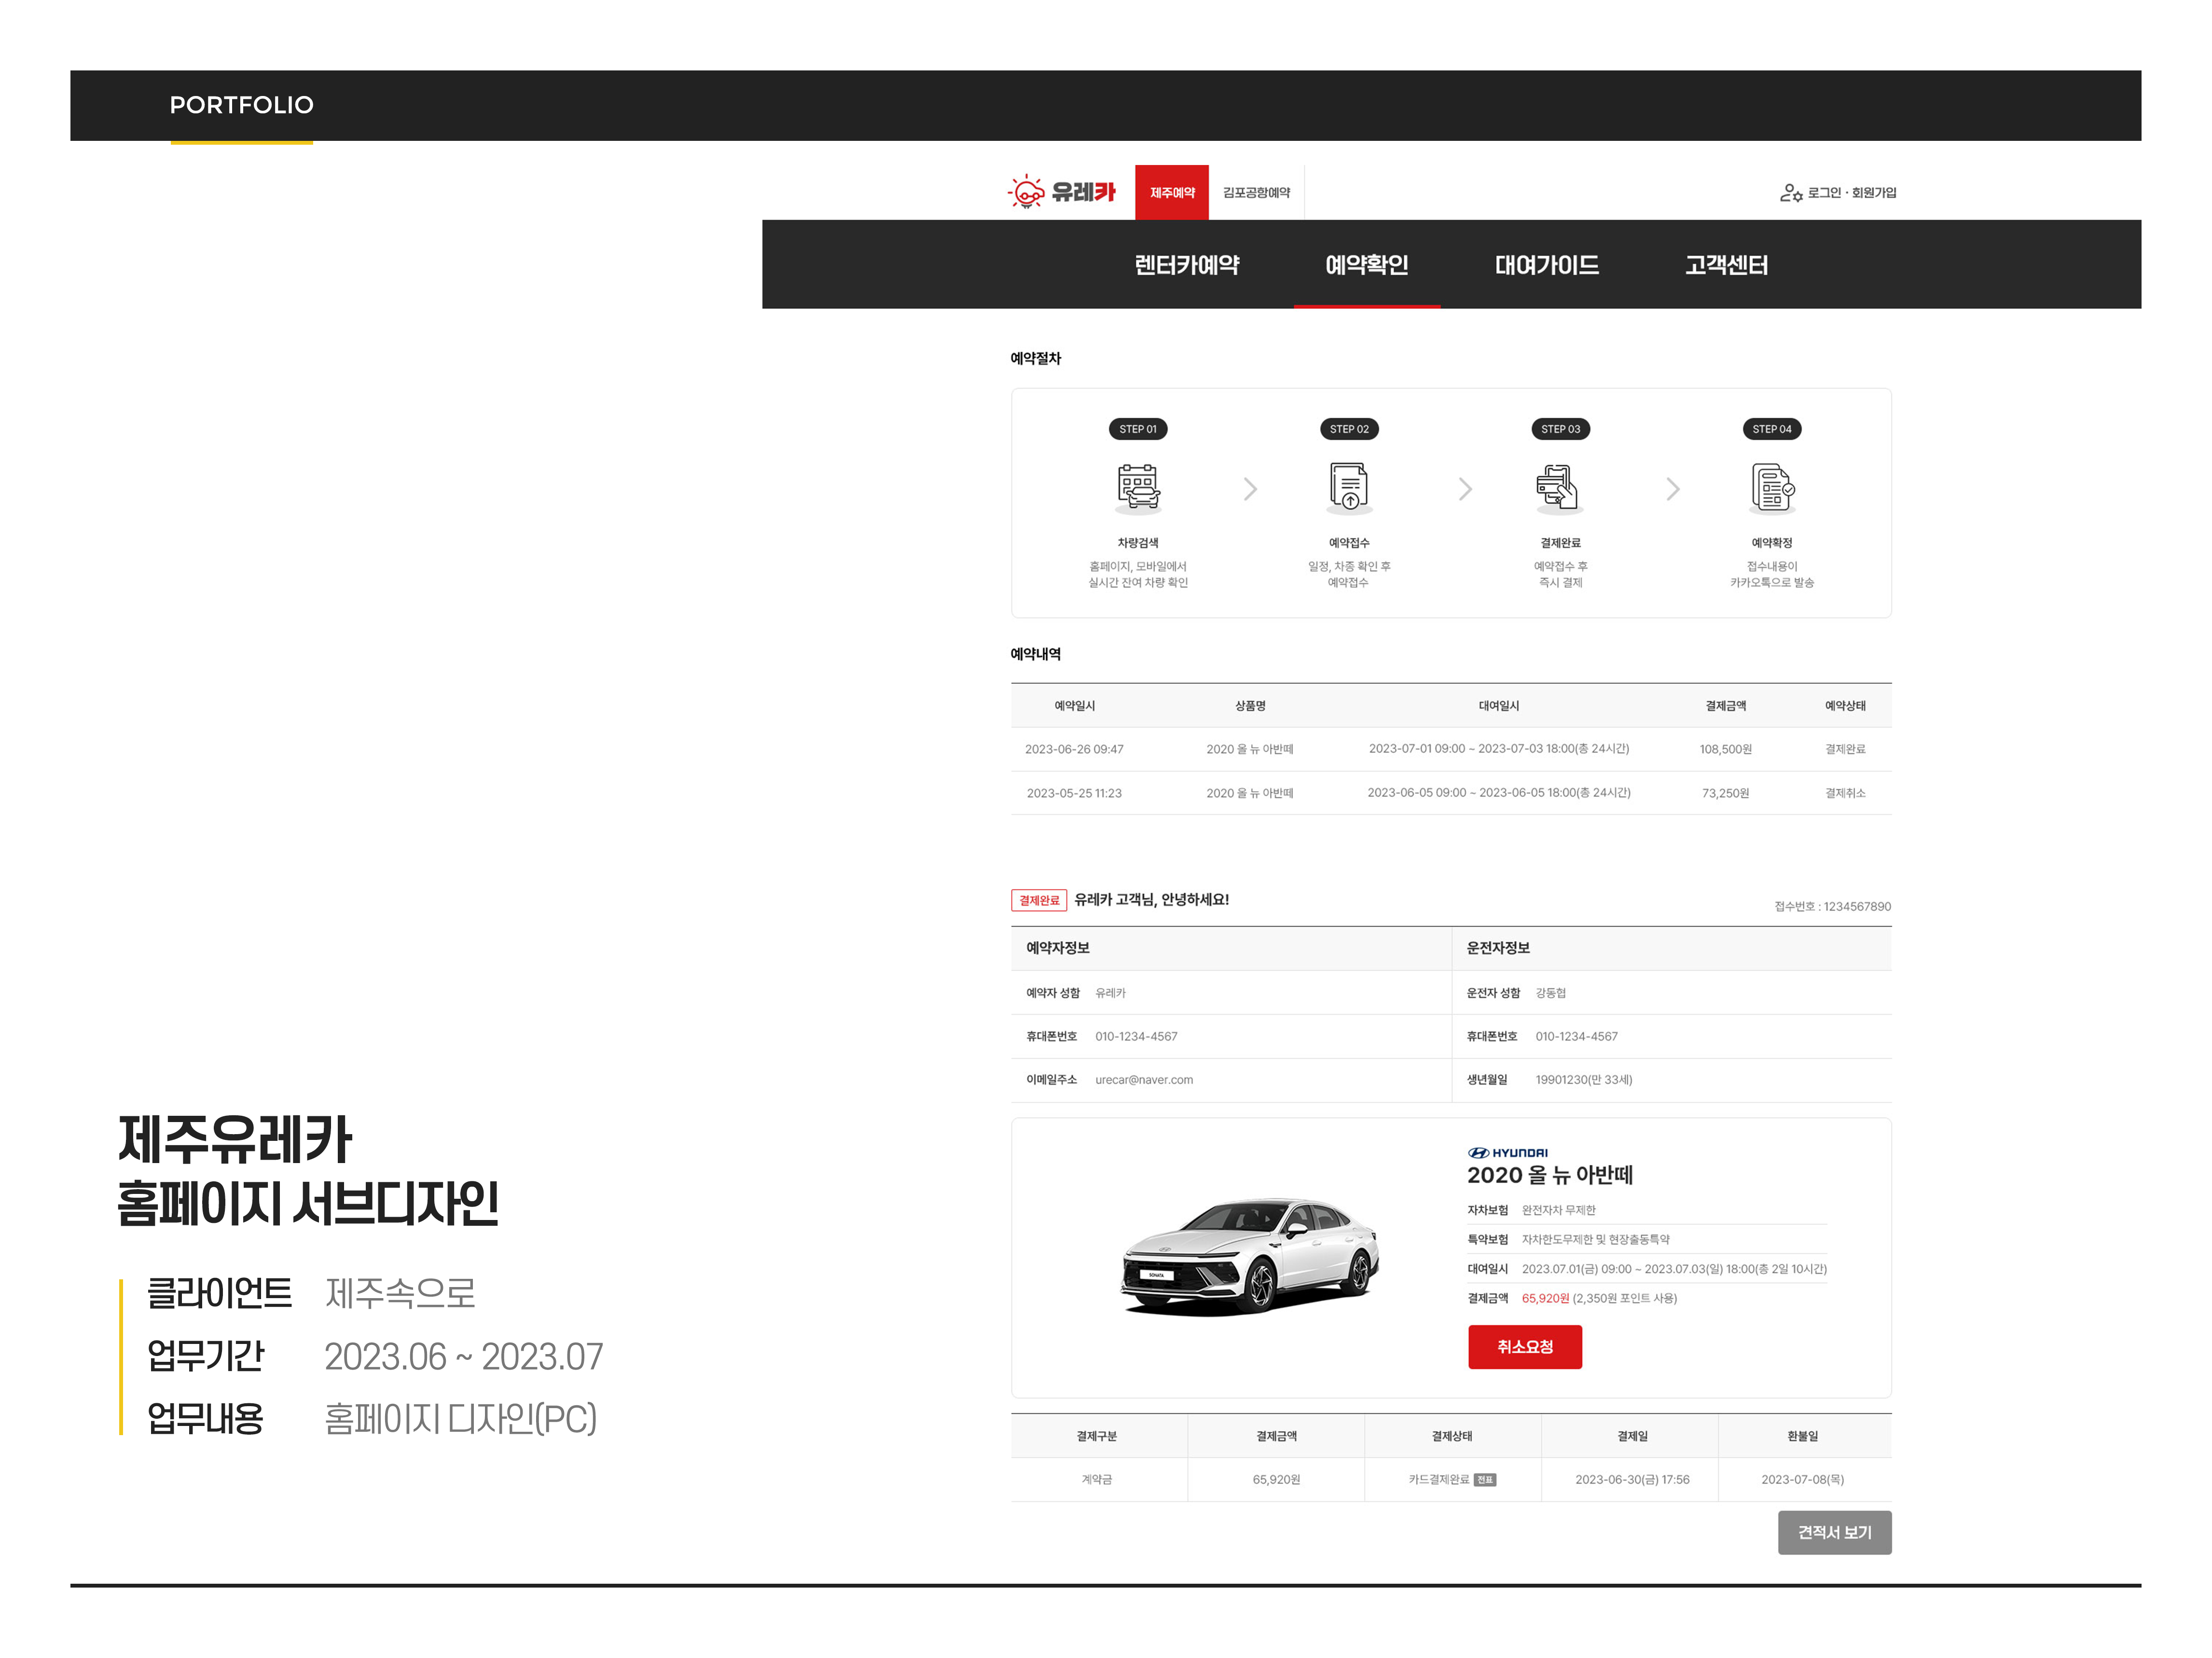This screenshot has width=2212, height=1658.
Task: Select the 제주예약 tab
Action: pos(1172,192)
